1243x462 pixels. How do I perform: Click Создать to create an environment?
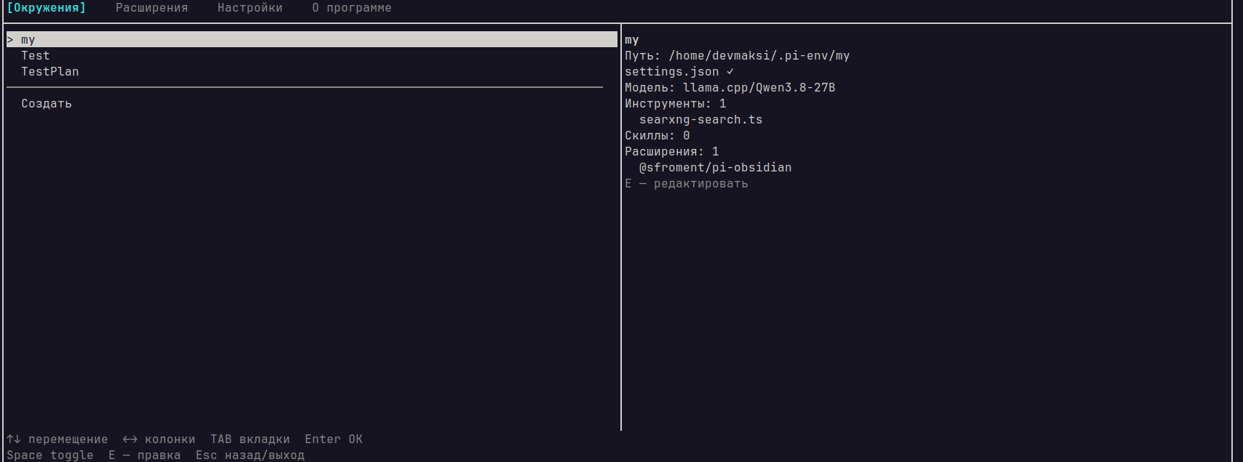(x=47, y=104)
